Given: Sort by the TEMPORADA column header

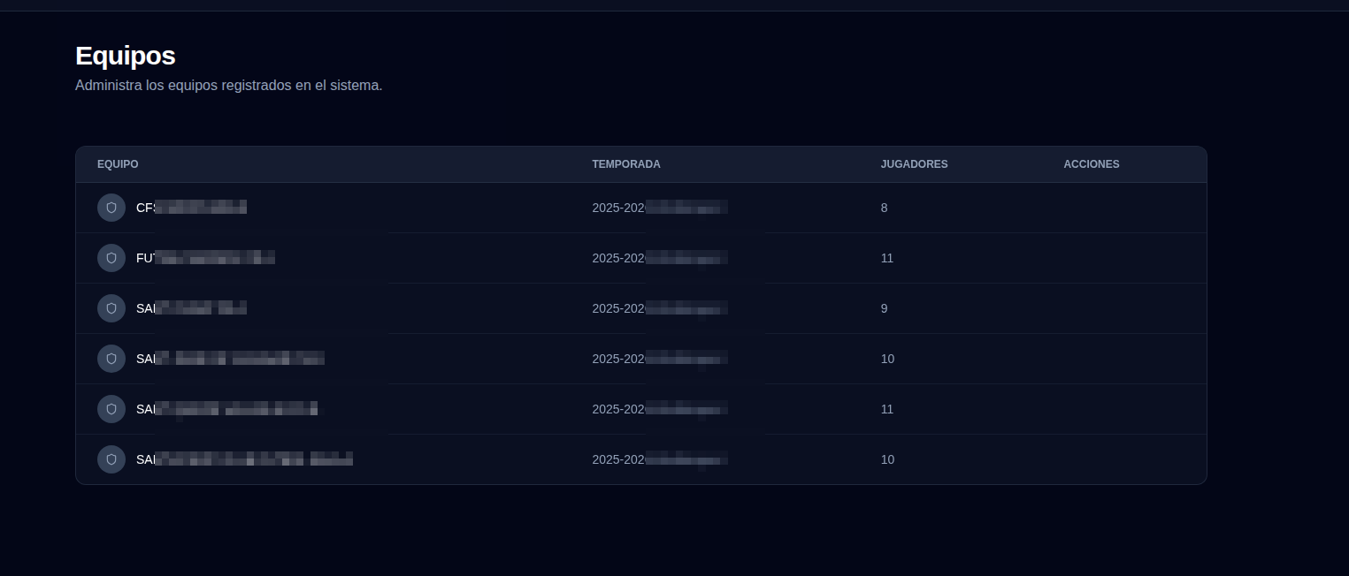Looking at the screenshot, I should click(626, 164).
